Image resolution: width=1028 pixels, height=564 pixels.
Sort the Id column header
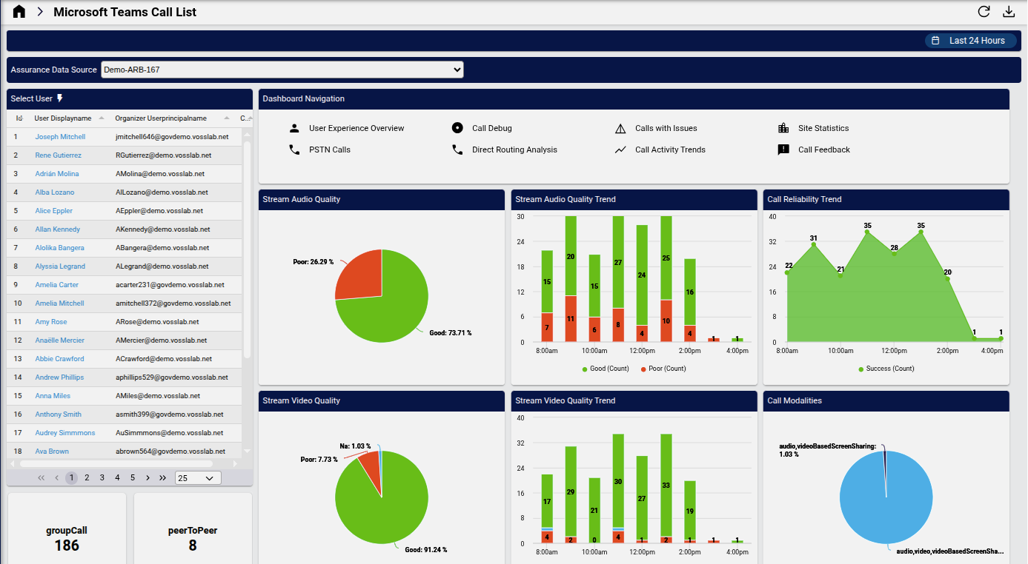point(19,118)
